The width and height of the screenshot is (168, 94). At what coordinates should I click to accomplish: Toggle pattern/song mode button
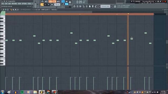42,4
